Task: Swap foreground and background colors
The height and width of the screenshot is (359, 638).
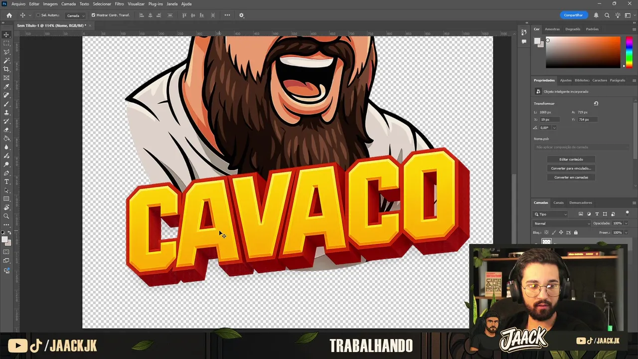Action: [x=9, y=233]
